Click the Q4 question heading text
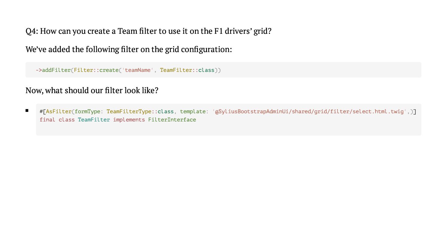The image size is (447, 252). (x=148, y=31)
